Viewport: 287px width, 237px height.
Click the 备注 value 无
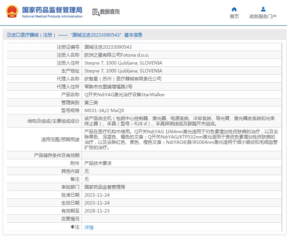(86, 179)
